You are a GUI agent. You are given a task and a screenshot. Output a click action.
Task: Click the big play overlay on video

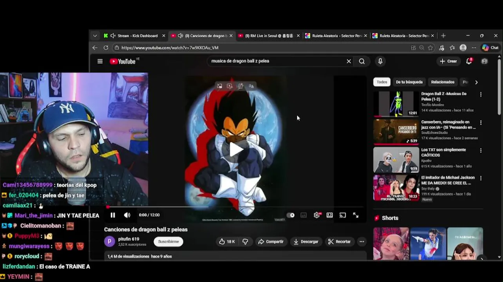[x=236, y=150]
